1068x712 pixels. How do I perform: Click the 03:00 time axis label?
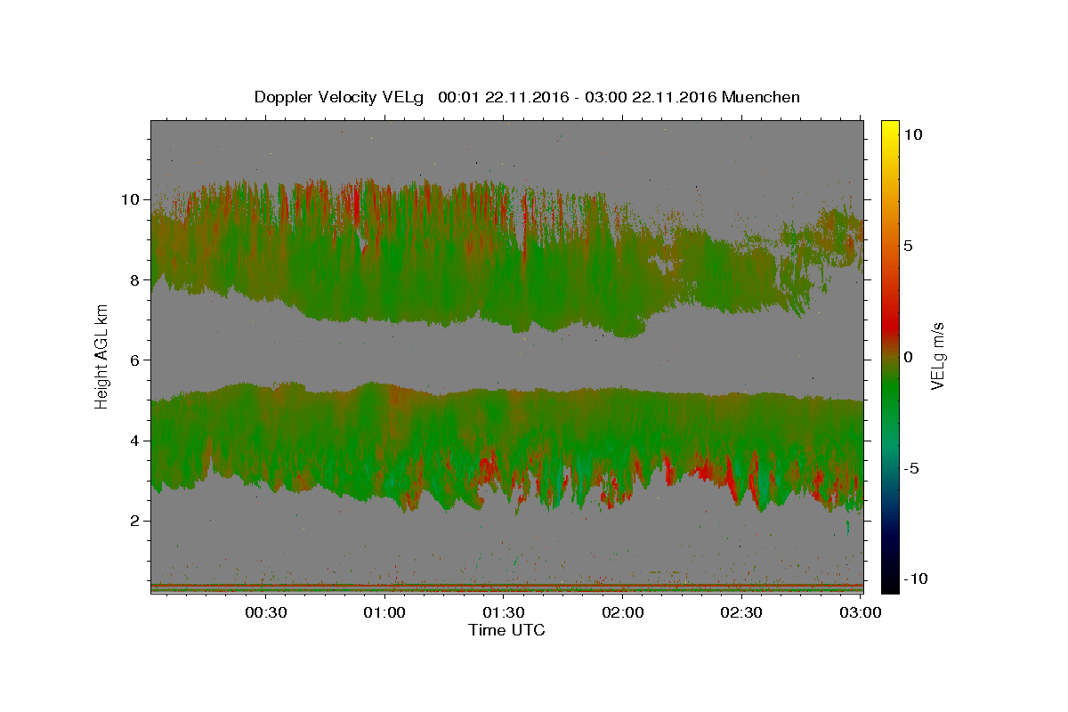point(861,612)
